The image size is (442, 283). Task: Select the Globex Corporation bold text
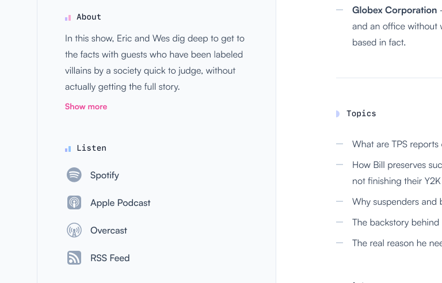(394, 10)
